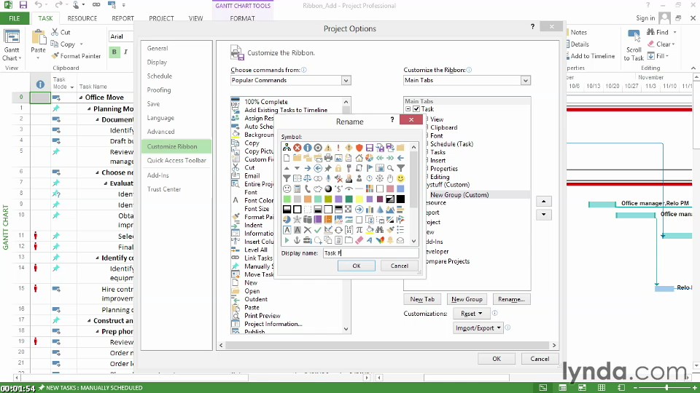Viewport: 700px width, 393px height.
Task: Open the Import/Export dropdown
Action: pyautogui.click(x=478, y=328)
